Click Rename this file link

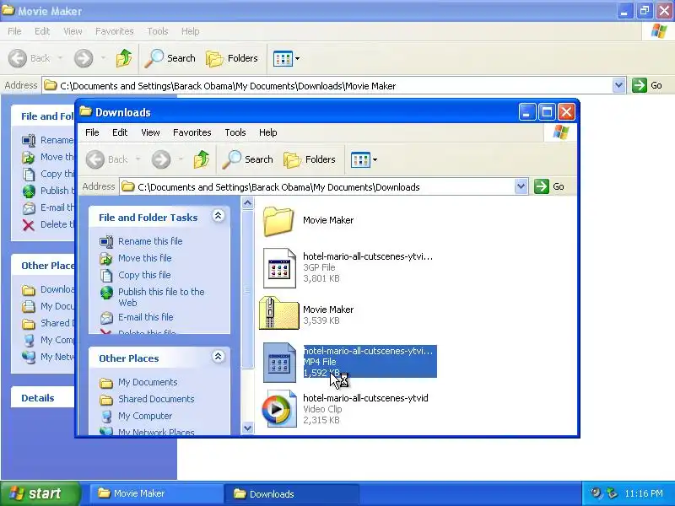(x=150, y=241)
